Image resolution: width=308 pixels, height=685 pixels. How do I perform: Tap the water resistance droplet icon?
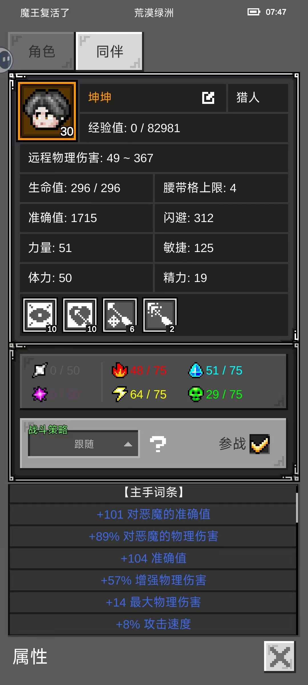coord(196,370)
